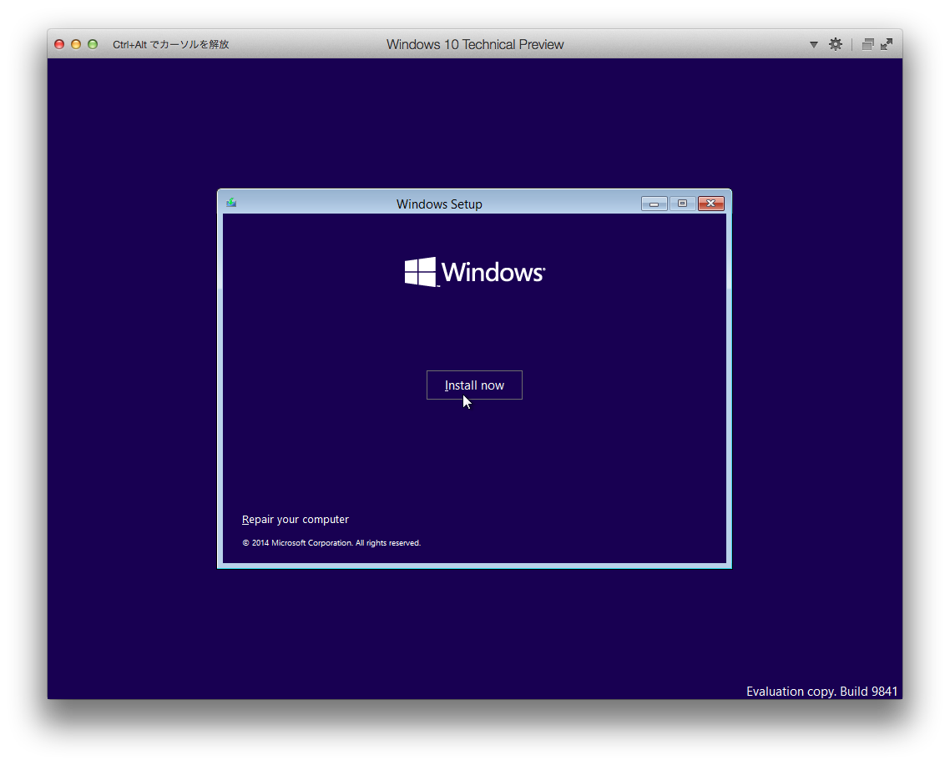Zoom the Mac VM window green button
The image size is (950, 765).
coord(93,44)
